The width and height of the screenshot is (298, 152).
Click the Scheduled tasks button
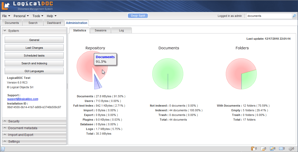[x=34, y=56]
